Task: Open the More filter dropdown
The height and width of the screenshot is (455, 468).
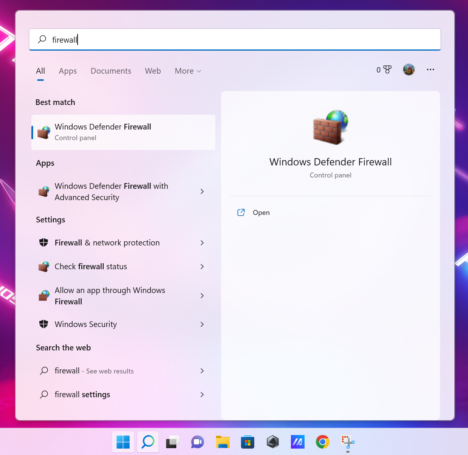Action: pos(188,71)
